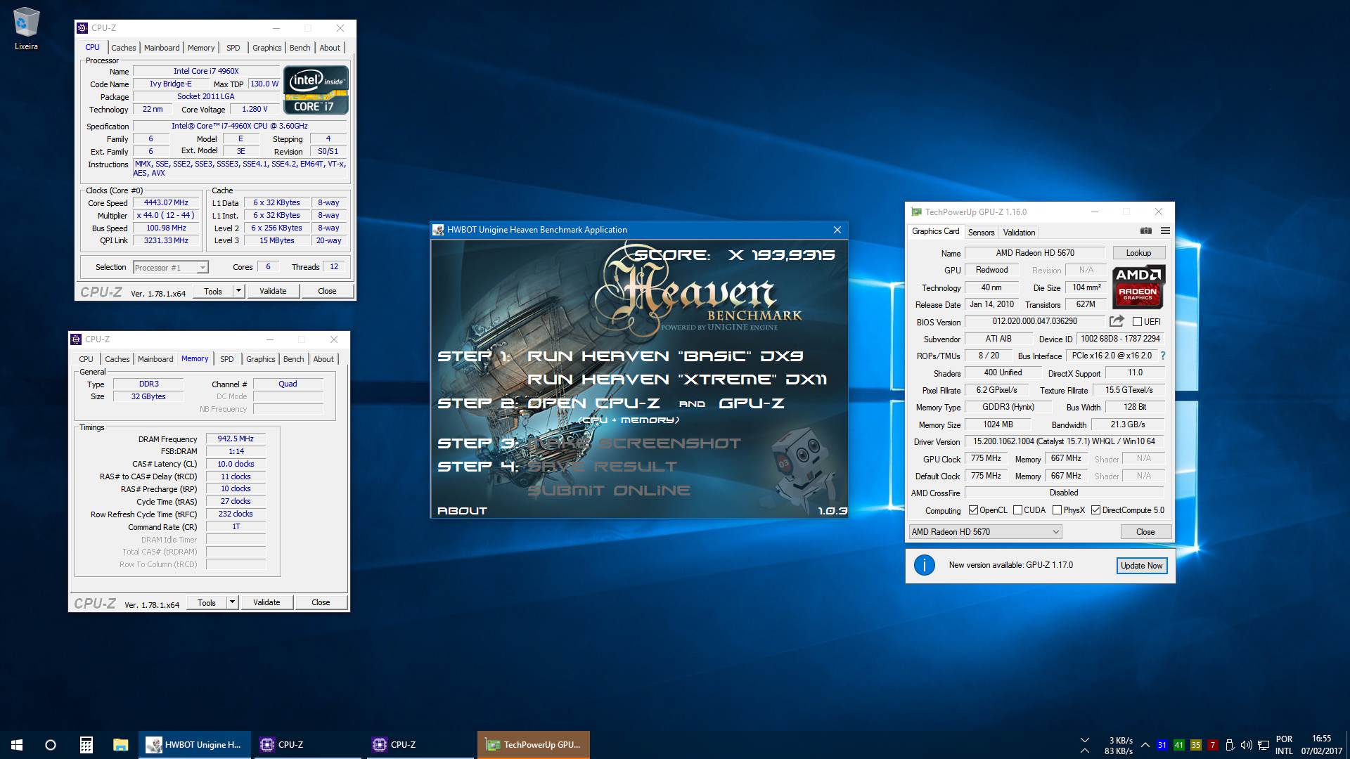
Task: Open the AMD Radeon HD 5670 GPU selector dropdown
Action: tap(985, 532)
